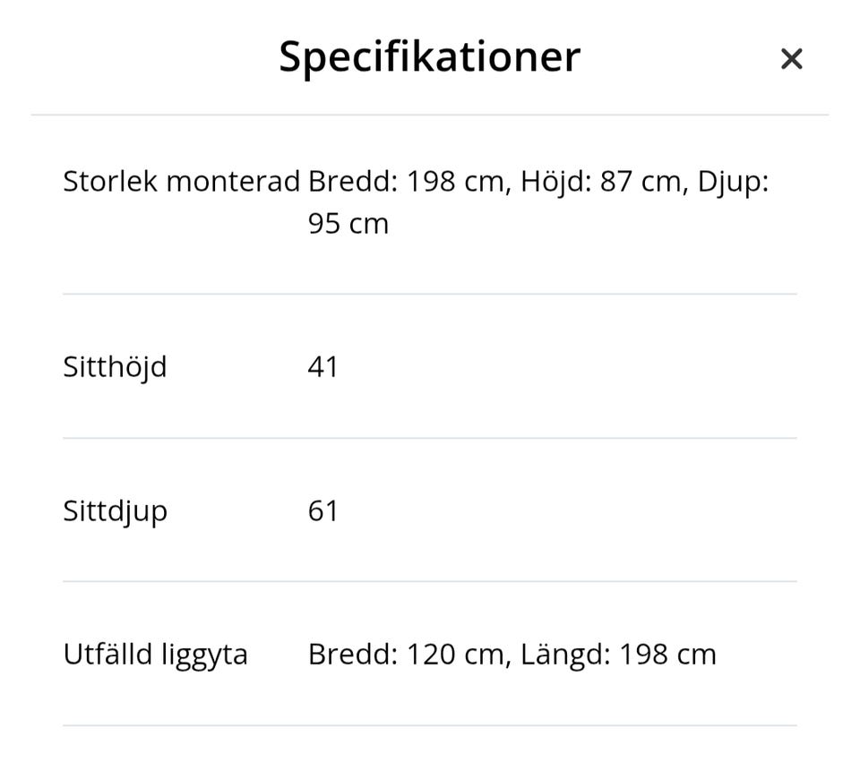Select the Utfälld liggyta label

click(x=155, y=655)
